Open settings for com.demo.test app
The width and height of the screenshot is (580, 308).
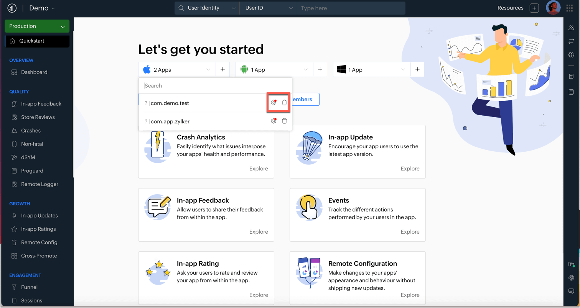click(x=274, y=103)
